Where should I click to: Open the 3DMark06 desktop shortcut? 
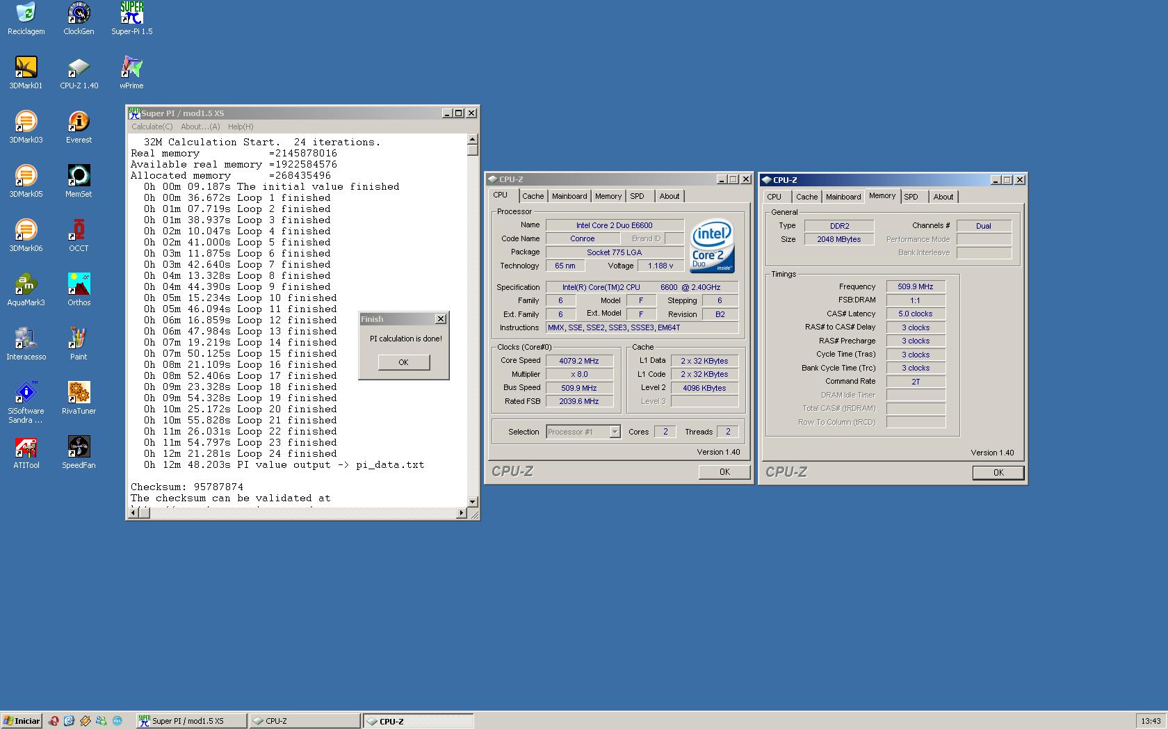(26, 235)
